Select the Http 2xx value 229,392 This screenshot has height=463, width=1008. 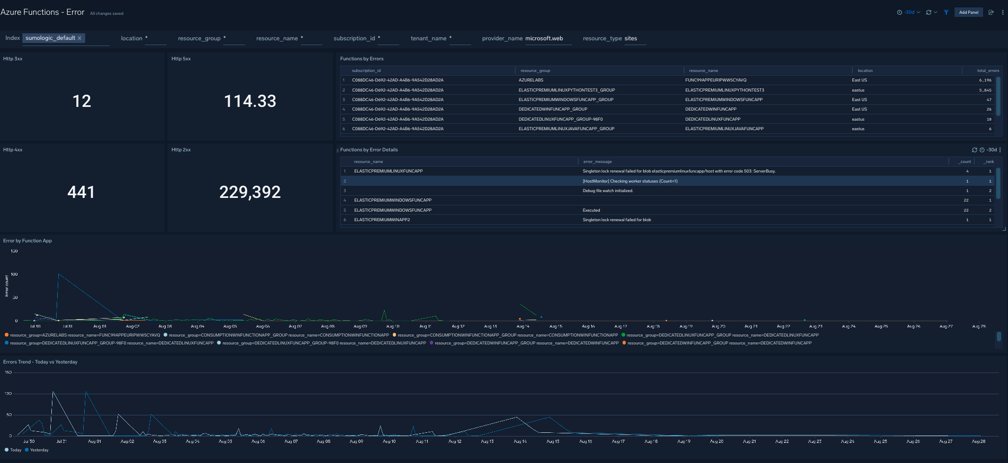[250, 192]
